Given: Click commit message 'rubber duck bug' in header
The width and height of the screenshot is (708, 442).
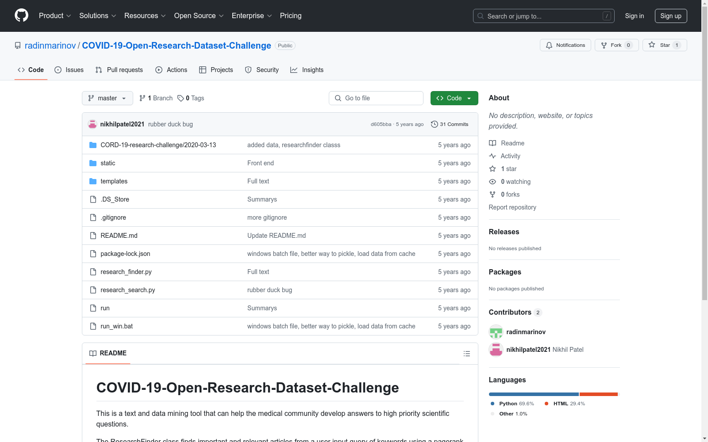Looking at the screenshot, I should click(x=170, y=124).
